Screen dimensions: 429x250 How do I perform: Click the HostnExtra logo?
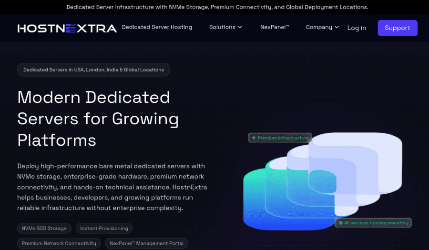pyautogui.click(x=67, y=28)
